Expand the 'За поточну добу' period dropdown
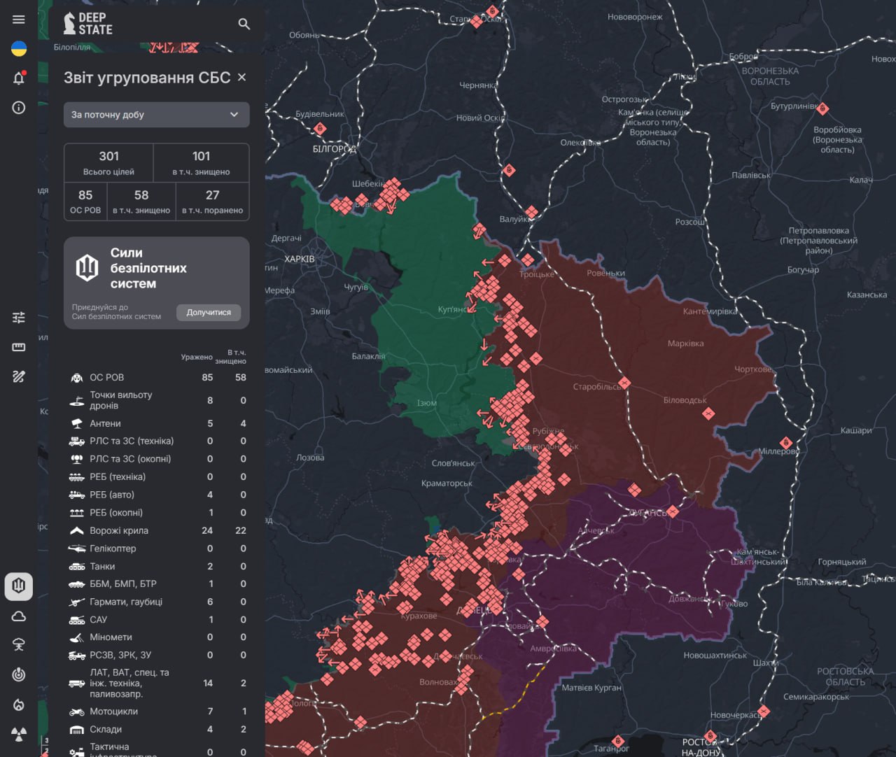896x757 pixels. [156, 115]
